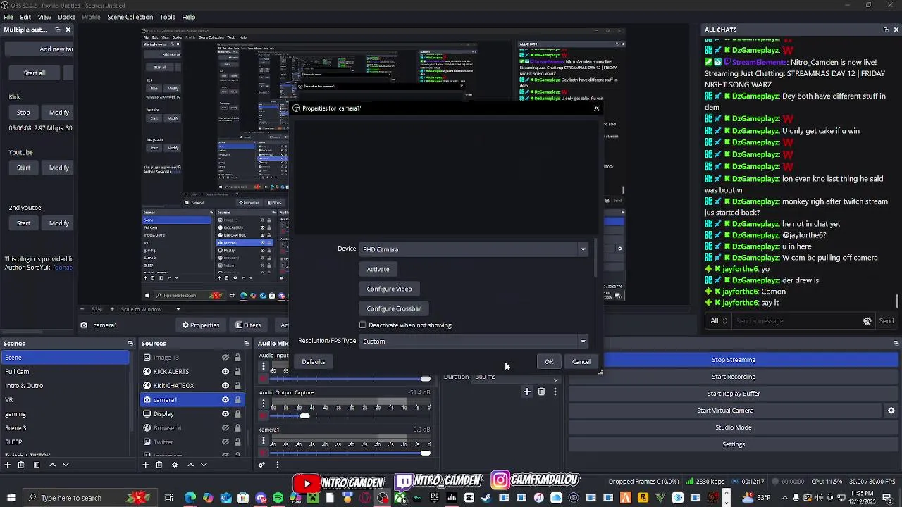Cancel the camera1 properties dialog

(x=581, y=362)
